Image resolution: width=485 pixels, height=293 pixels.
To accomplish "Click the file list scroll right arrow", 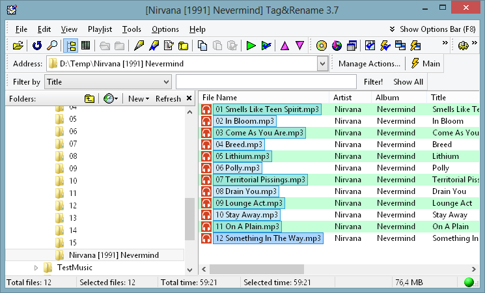I will 473,269.
